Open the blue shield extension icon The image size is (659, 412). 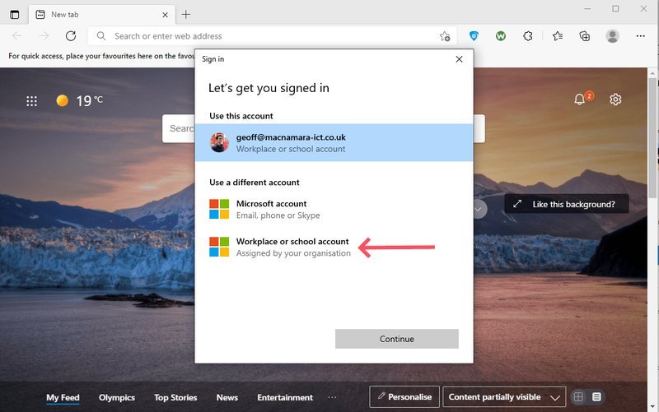(x=474, y=36)
